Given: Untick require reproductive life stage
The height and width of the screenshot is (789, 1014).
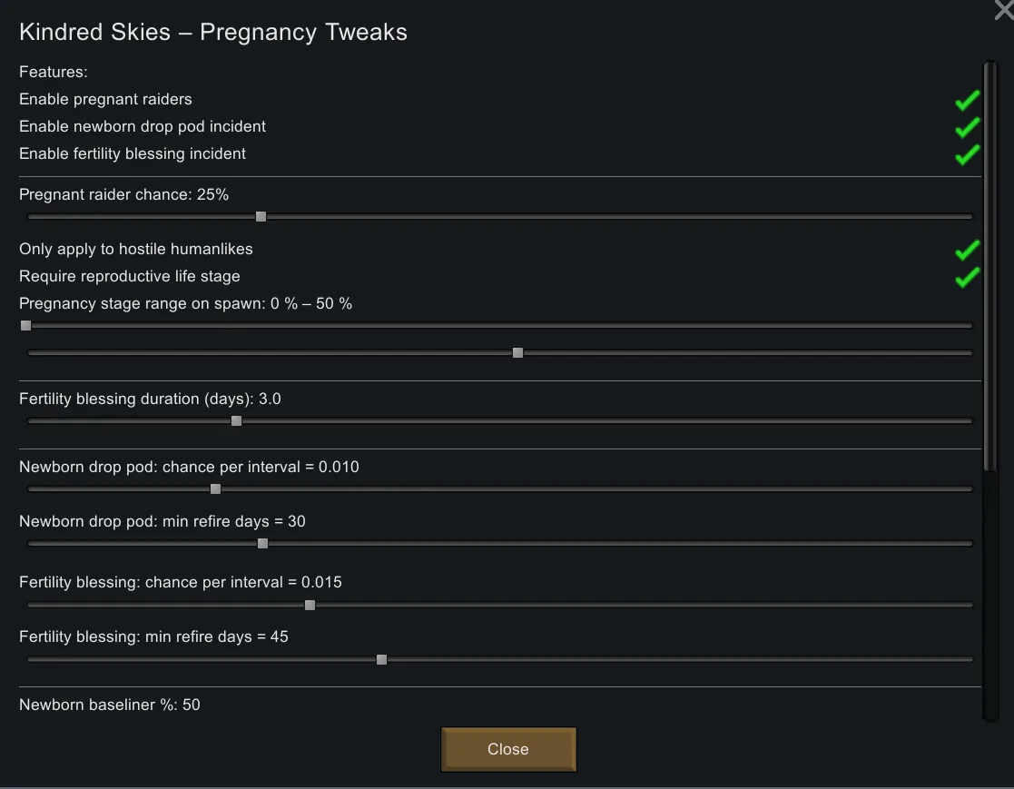Looking at the screenshot, I should (967, 277).
